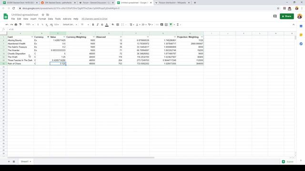Open the more number formats dropdown

click(56, 25)
